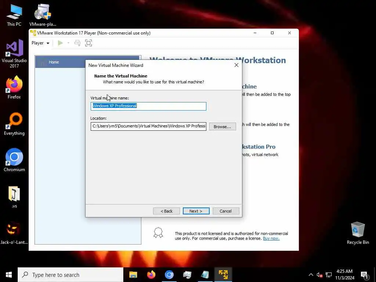Select the Jack-o'-Lantern desktop icon
Screen dimensions: 376x282
tap(14, 233)
